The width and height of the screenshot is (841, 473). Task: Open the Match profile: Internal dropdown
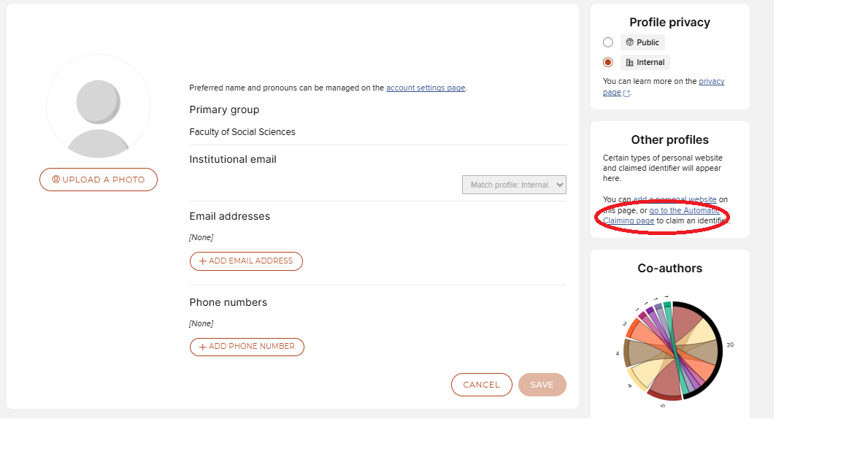514,185
